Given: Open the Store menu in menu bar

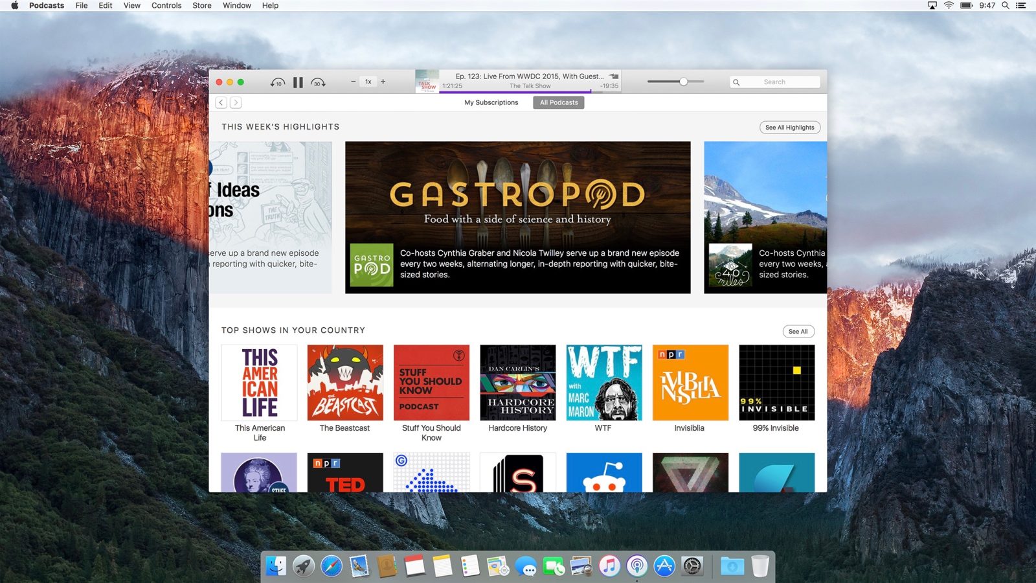Looking at the screenshot, I should (x=202, y=5).
